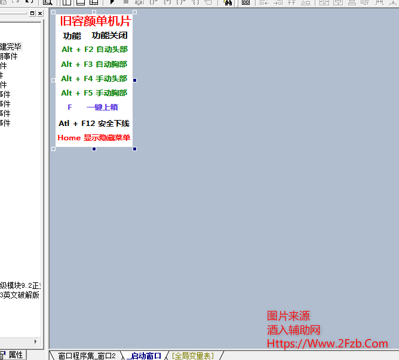
Task: Close the left side panel
Action: tap(40, 13)
